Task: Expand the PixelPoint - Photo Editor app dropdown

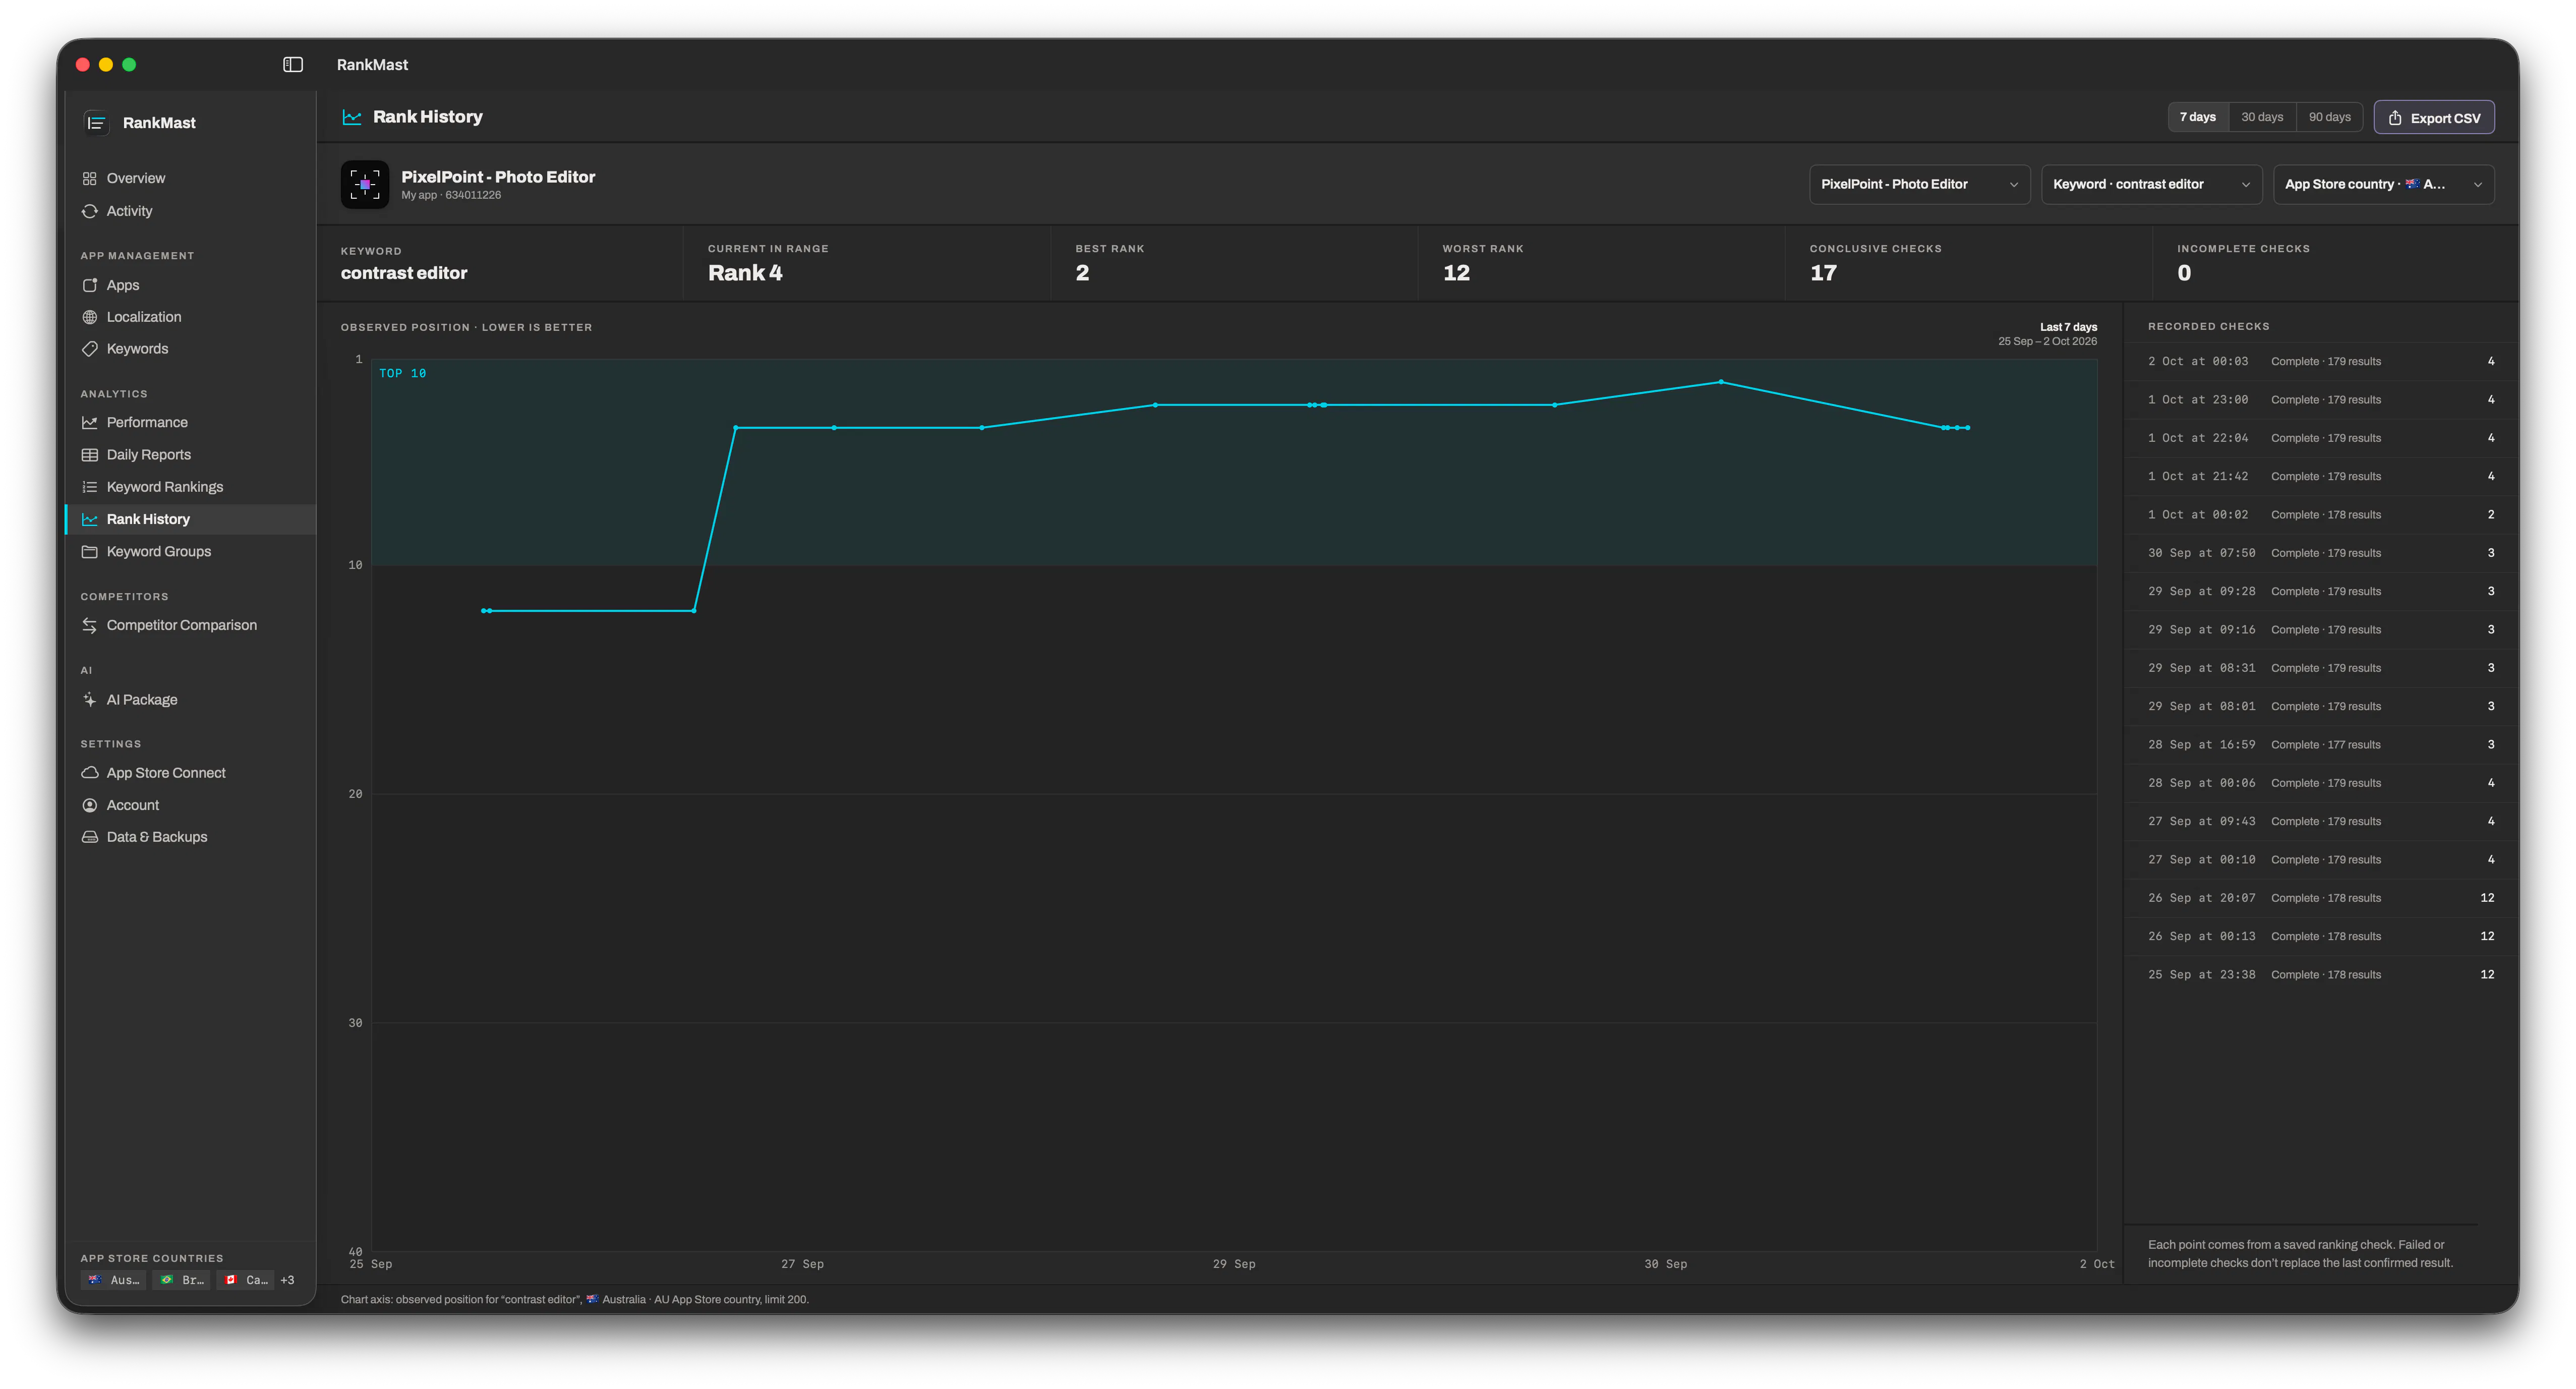Action: point(1919,184)
